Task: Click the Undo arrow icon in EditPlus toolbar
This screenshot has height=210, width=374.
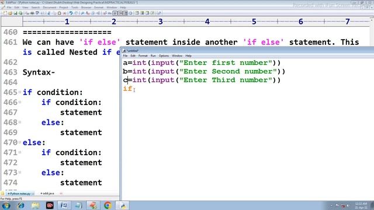Action: pos(71,13)
